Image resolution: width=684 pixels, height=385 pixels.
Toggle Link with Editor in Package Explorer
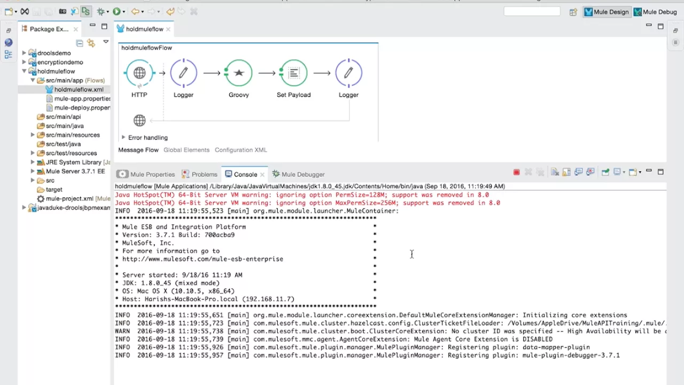pyautogui.click(x=91, y=43)
